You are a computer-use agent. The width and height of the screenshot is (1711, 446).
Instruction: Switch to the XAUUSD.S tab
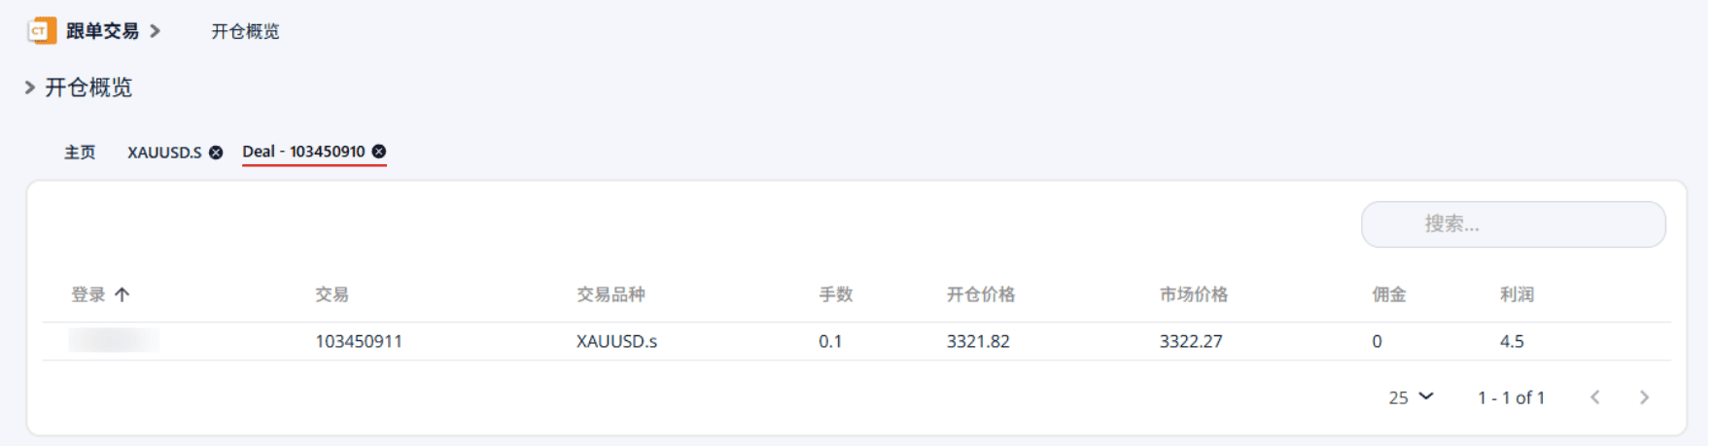coord(164,153)
